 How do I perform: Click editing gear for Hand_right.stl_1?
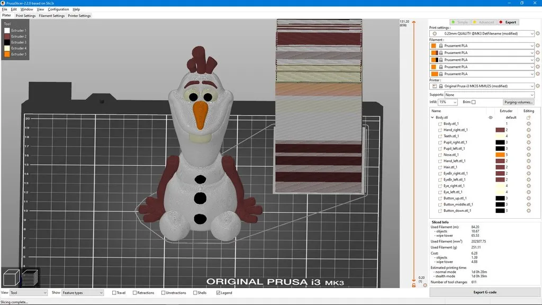point(529,130)
